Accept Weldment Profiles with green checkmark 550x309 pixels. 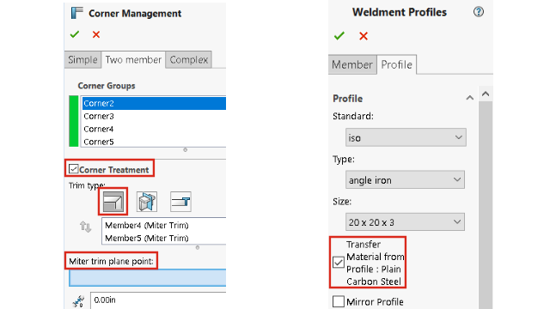click(339, 36)
